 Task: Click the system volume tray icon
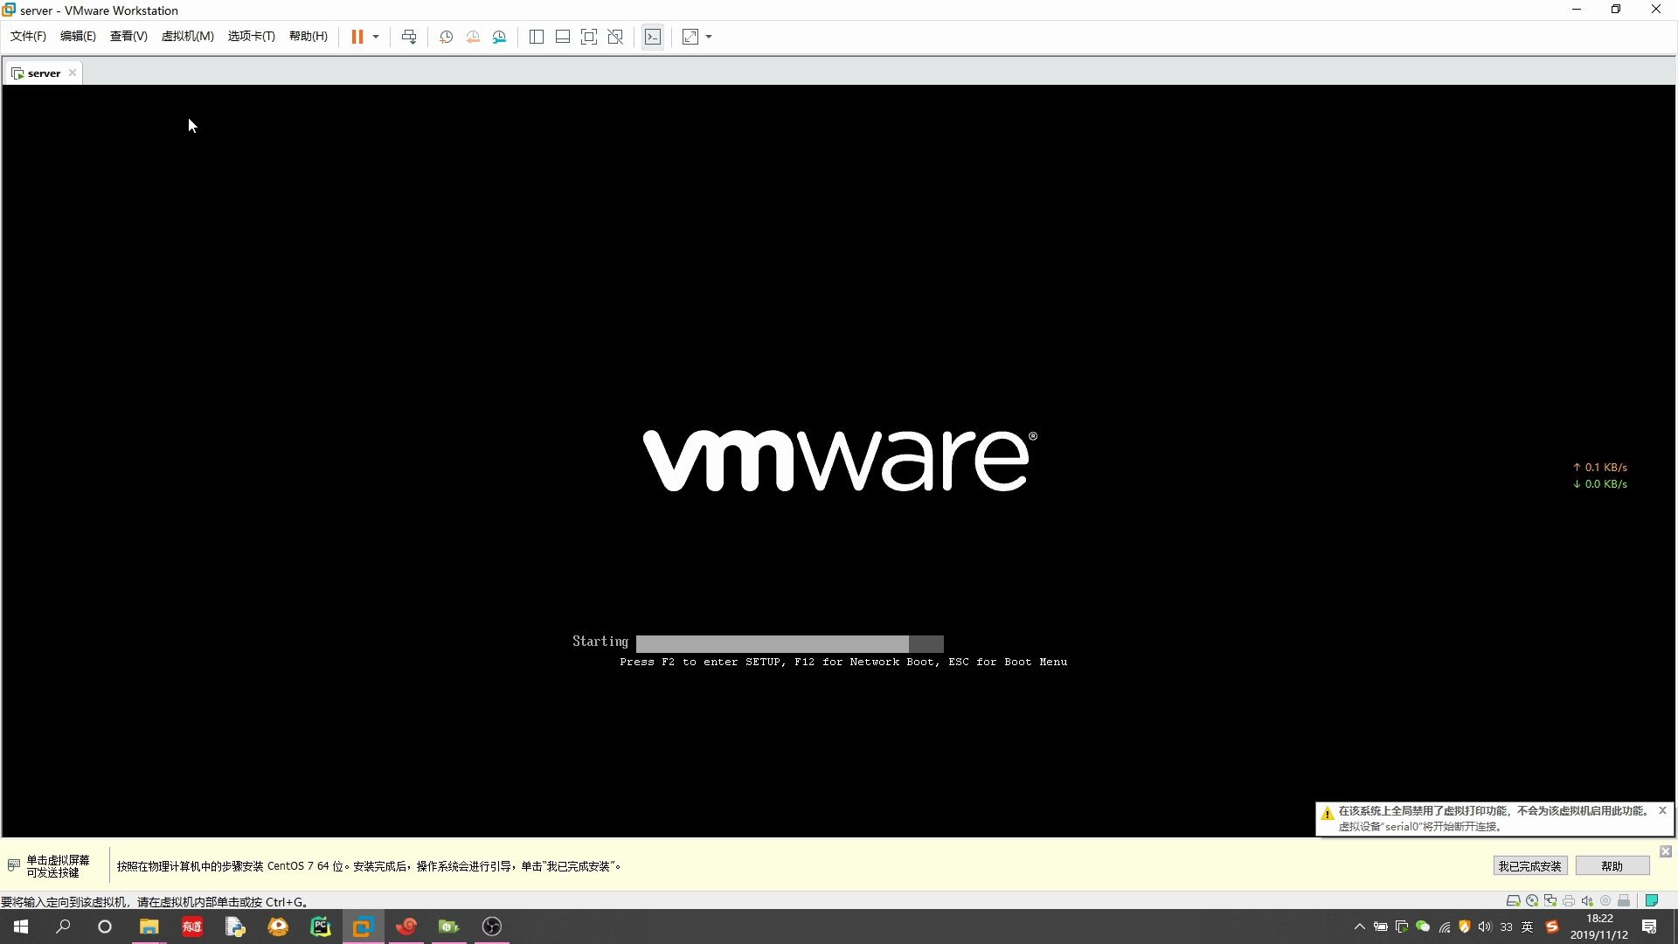[x=1485, y=927]
